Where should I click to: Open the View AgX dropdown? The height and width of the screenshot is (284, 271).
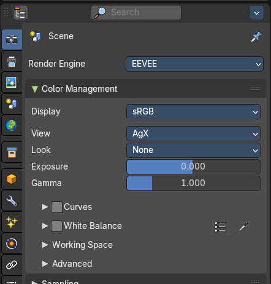click(x=193, y=134)
